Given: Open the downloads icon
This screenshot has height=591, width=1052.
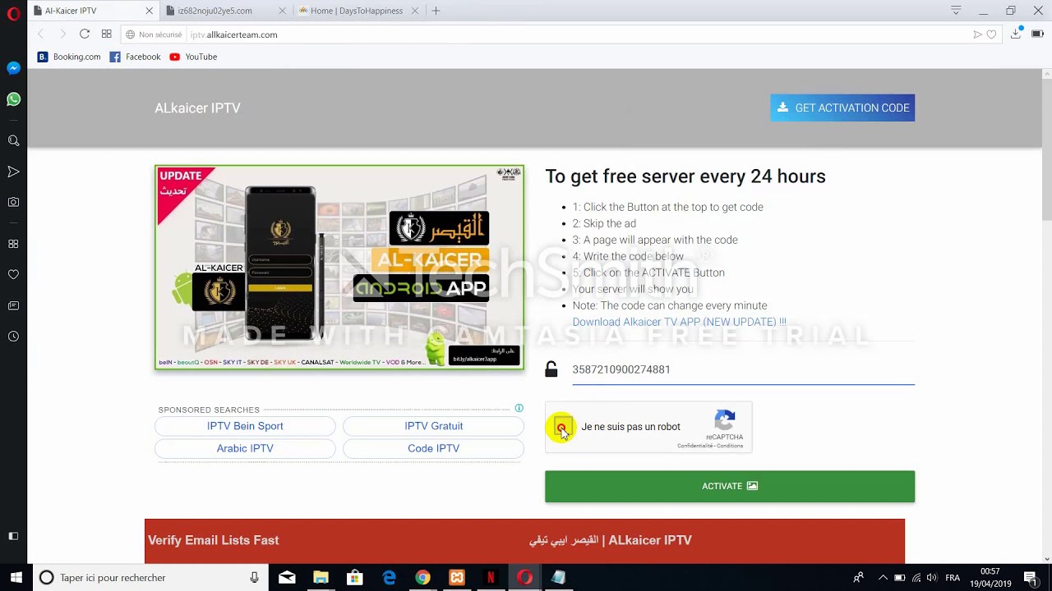Looking at the screenshot, I should [1017, 34].
